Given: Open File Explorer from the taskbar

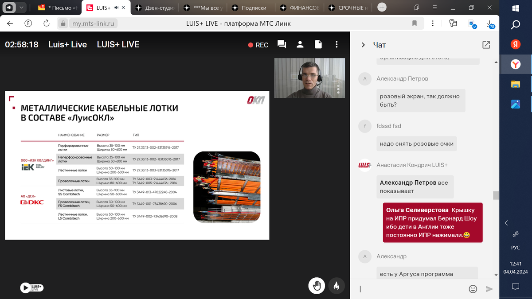Looking at the screenshot, I should [516, 85].
